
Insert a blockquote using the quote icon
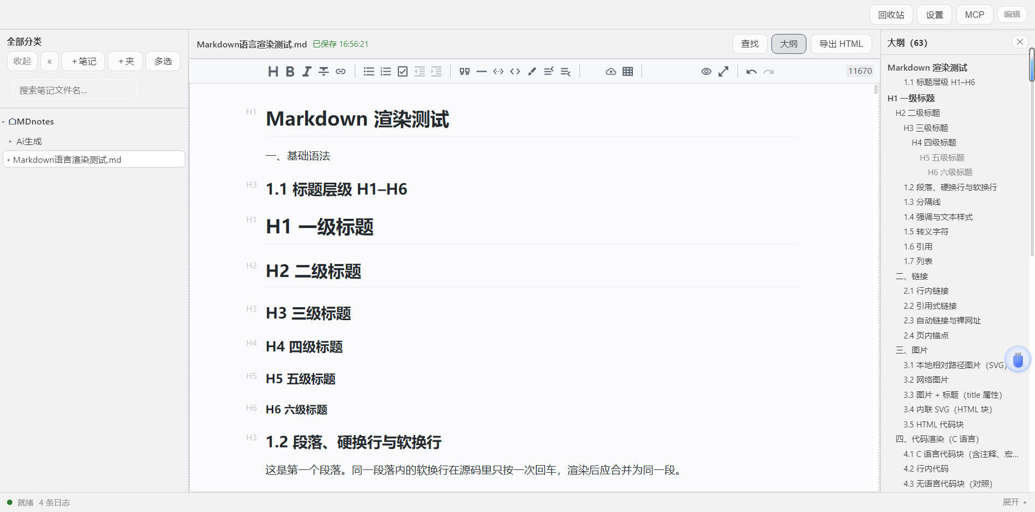point(465,71)
